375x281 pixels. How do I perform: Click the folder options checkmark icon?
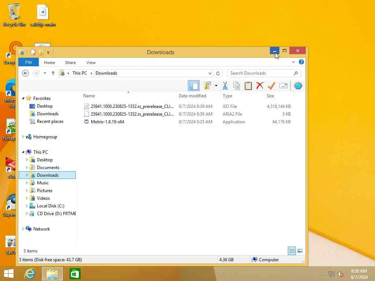tap(207, 86)
